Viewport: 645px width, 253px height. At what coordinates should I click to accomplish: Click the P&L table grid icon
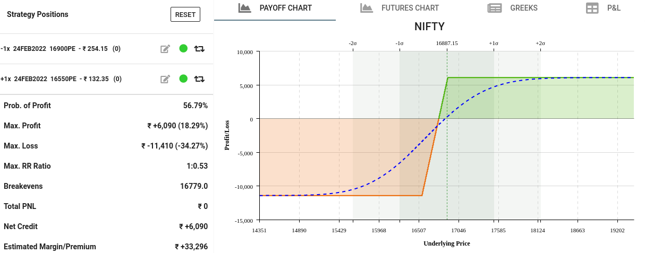(592, 8)
